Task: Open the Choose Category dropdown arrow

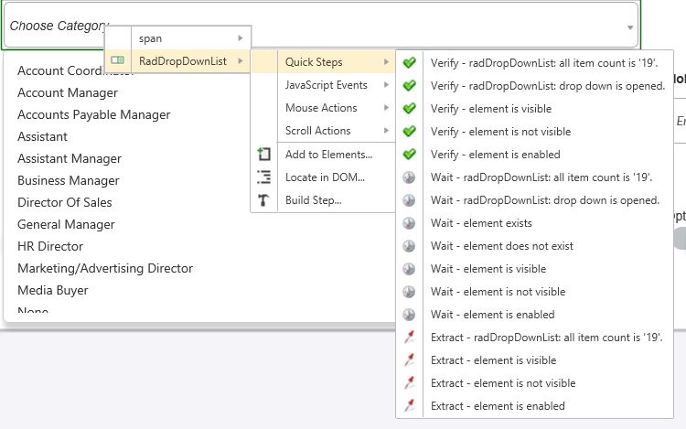Action: tap(631, 27)
